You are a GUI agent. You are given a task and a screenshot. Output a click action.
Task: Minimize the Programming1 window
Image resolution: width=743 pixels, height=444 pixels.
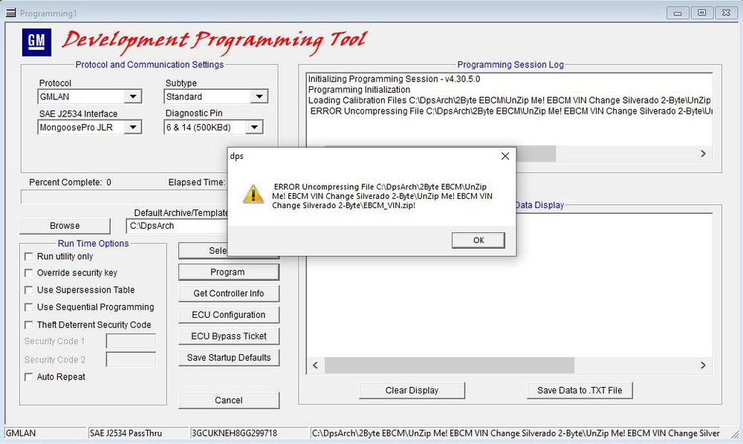tap(678, 13)
